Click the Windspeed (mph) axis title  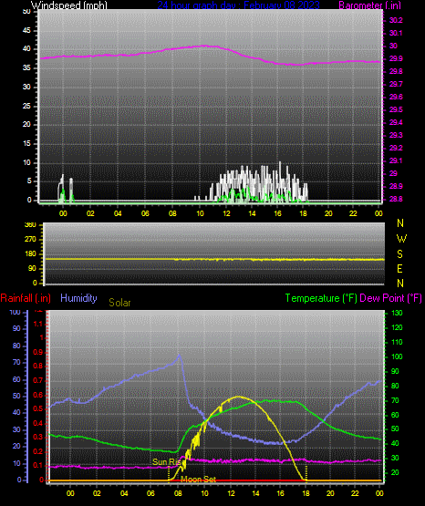pos(69,5)
